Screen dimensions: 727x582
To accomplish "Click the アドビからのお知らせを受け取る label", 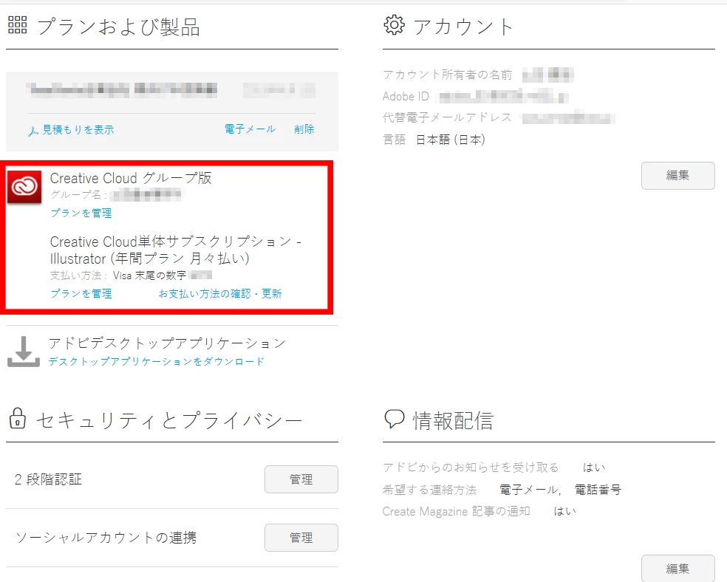I will pyautogui.click(x=471, y=468).
